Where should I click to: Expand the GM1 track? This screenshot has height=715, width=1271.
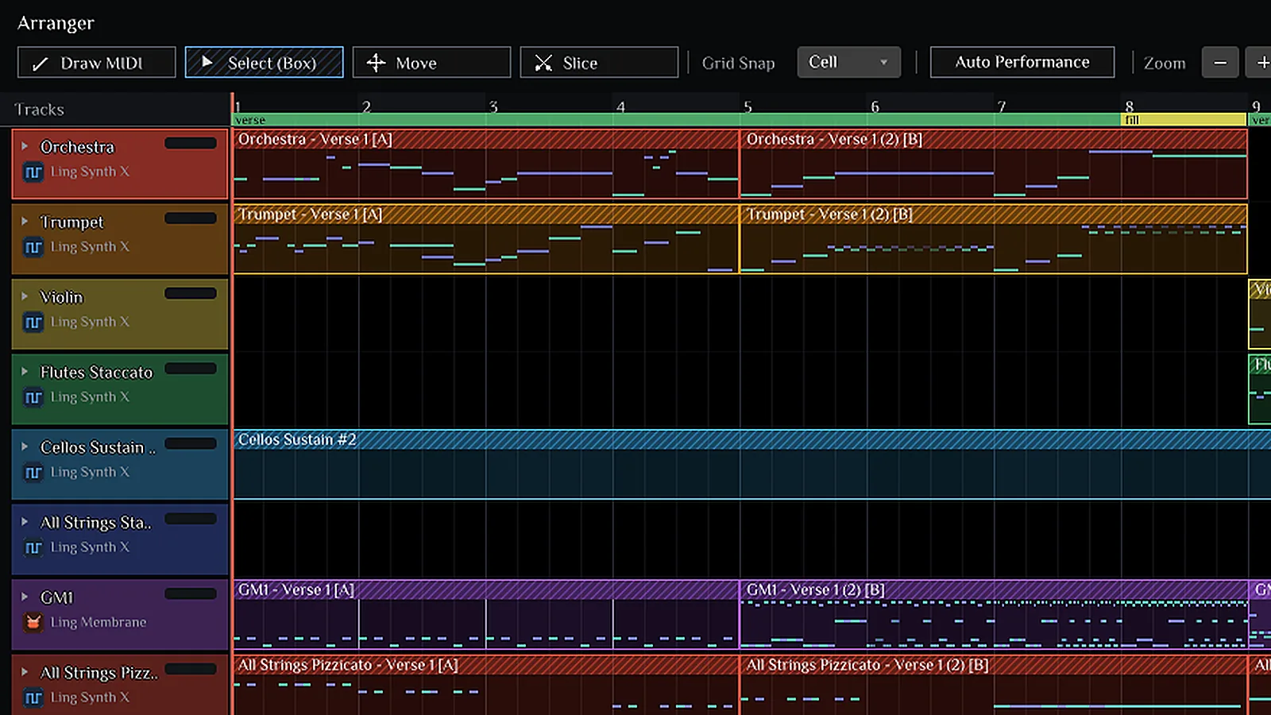25,597
